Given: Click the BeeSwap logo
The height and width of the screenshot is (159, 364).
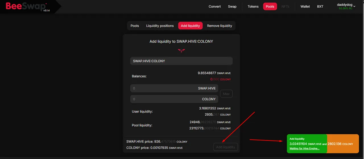Looking at the screenshot, I should tap(26, 6).
